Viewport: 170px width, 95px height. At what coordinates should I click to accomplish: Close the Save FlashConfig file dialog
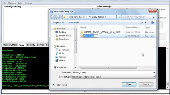click(152, 11)
